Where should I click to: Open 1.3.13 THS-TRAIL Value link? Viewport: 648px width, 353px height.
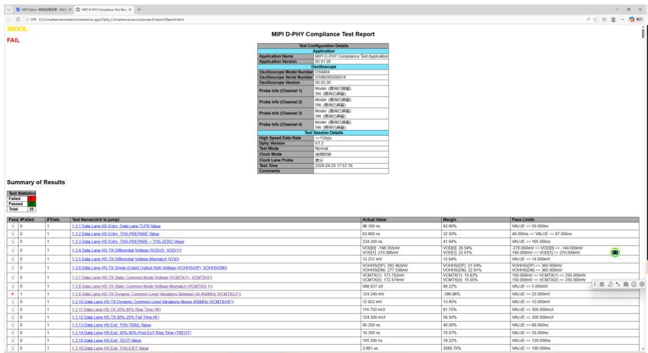click(x=112, y=325)
